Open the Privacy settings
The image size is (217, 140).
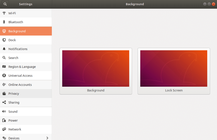point(26,93)
